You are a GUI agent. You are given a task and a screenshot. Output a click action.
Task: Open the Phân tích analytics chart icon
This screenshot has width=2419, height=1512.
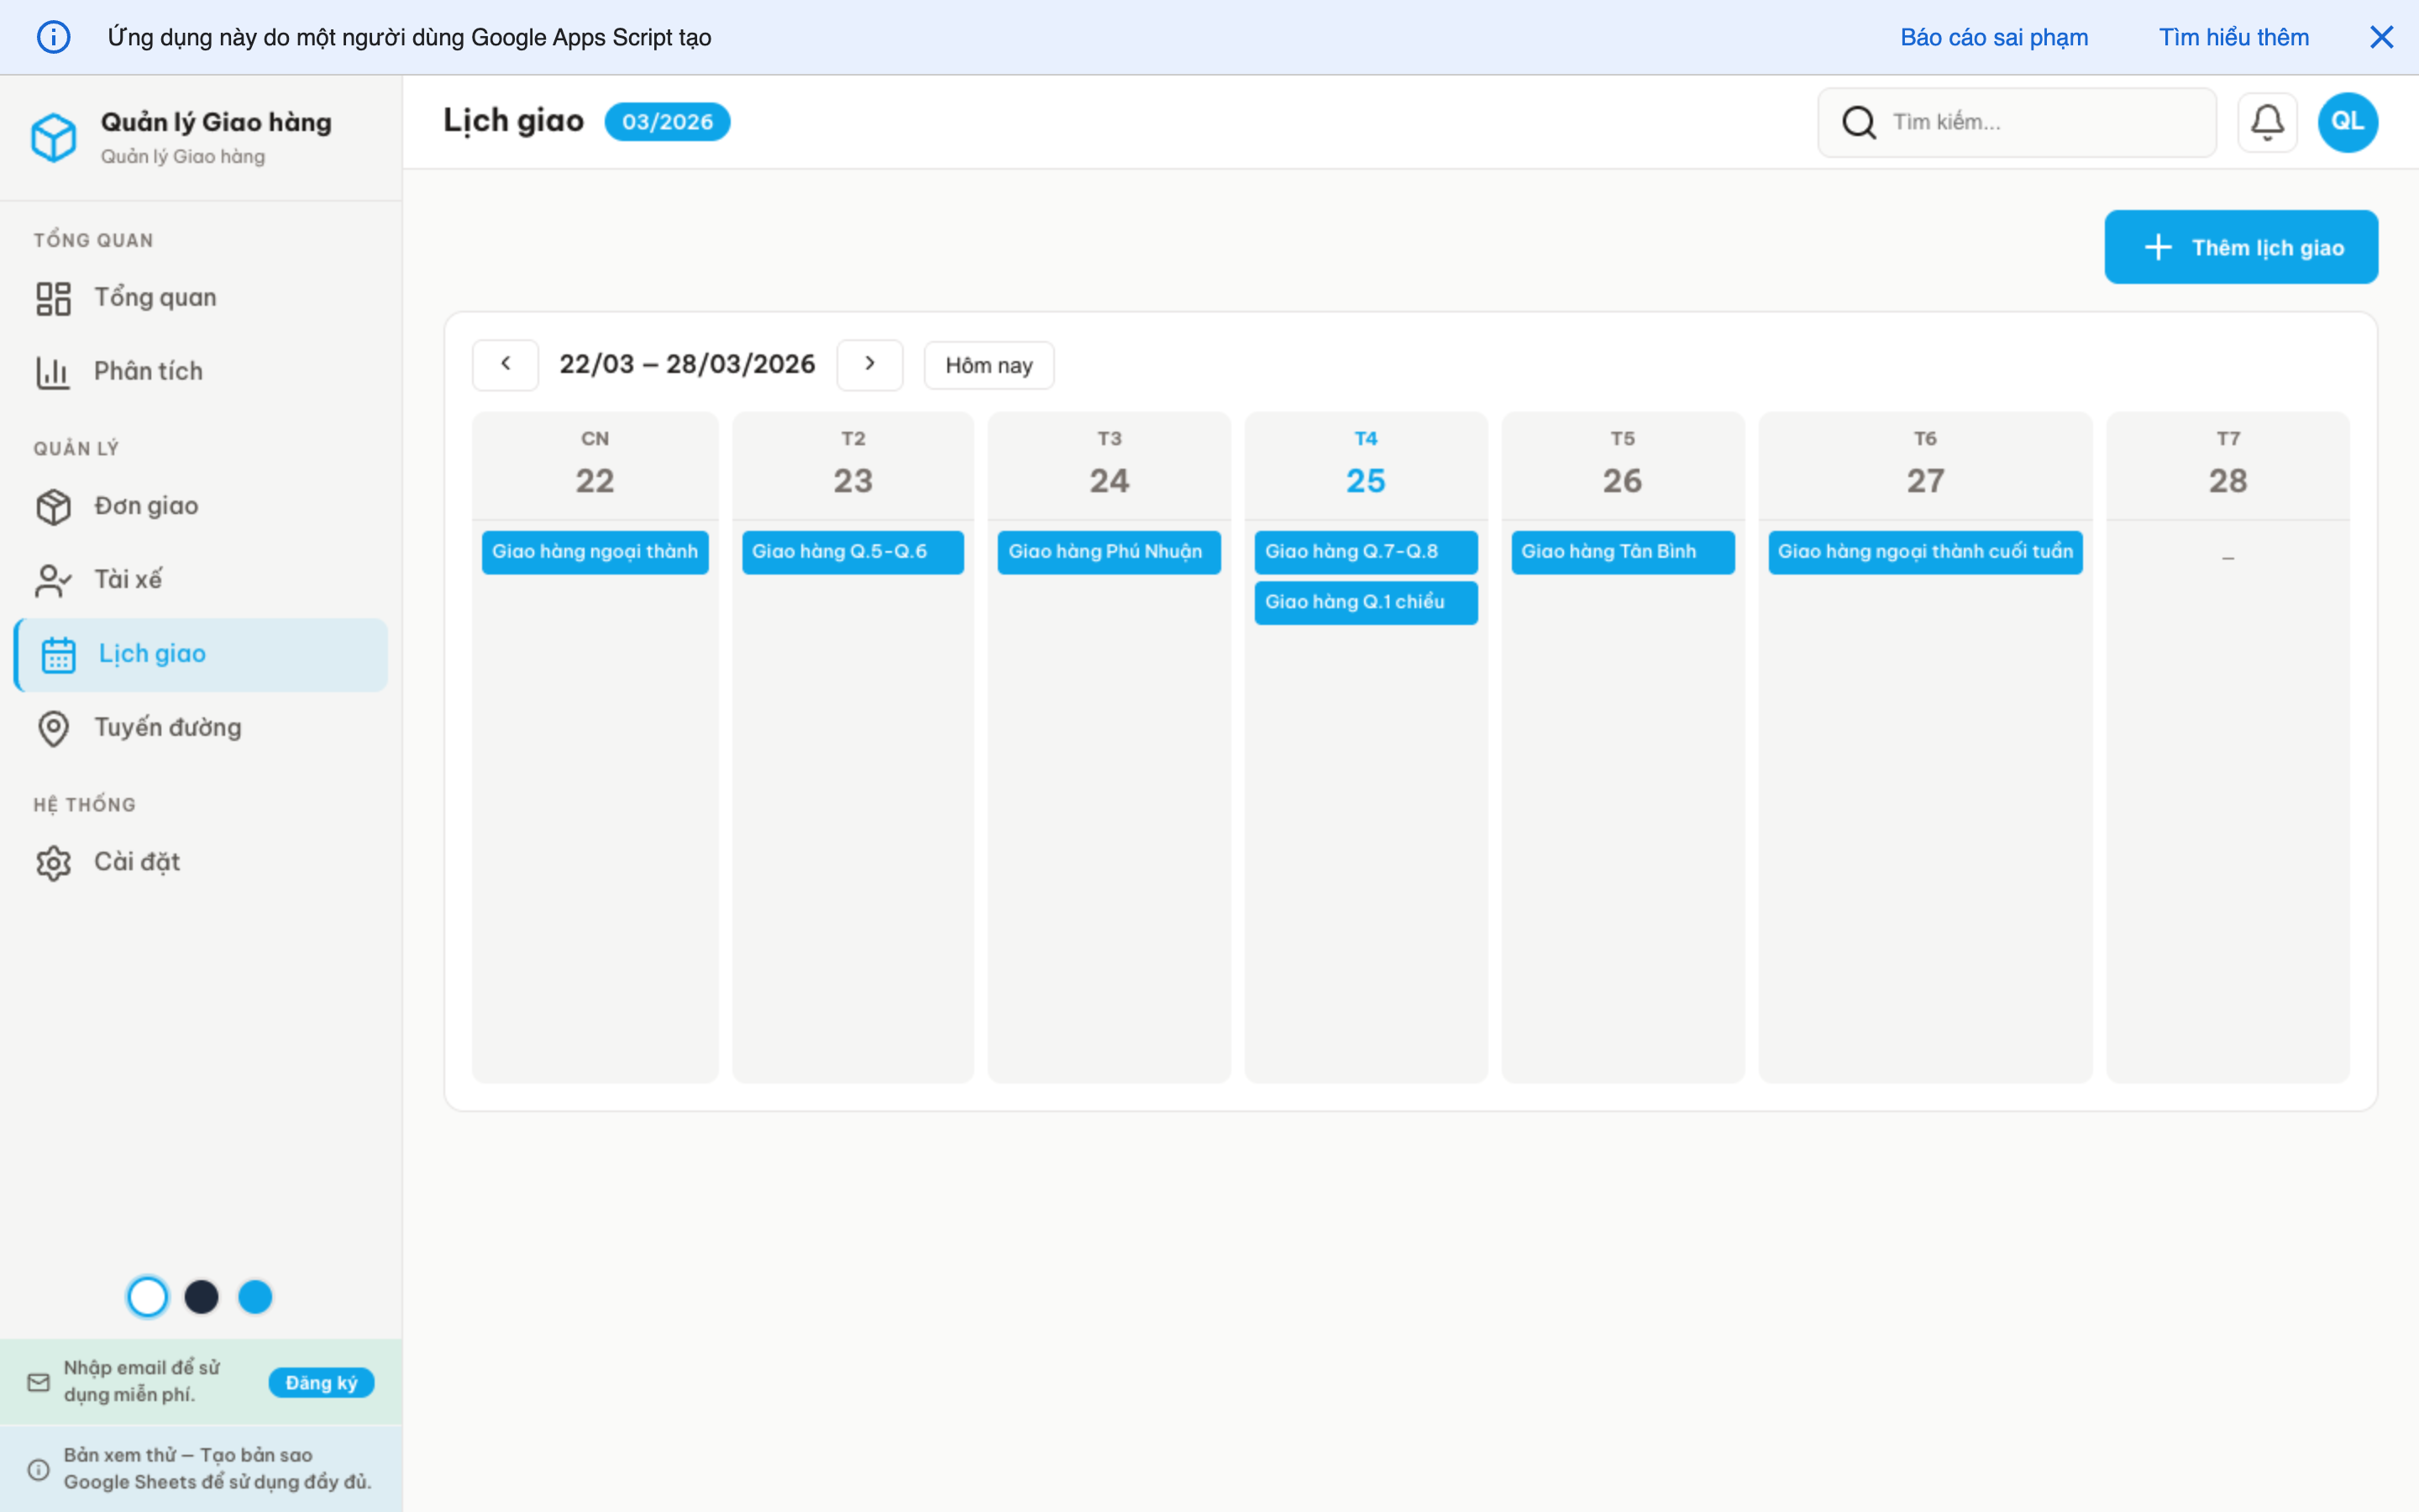click(x=54, y=371)
